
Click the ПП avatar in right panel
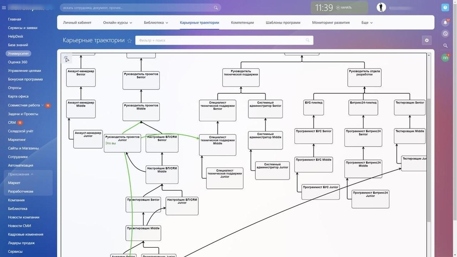(x=445, y=58)
